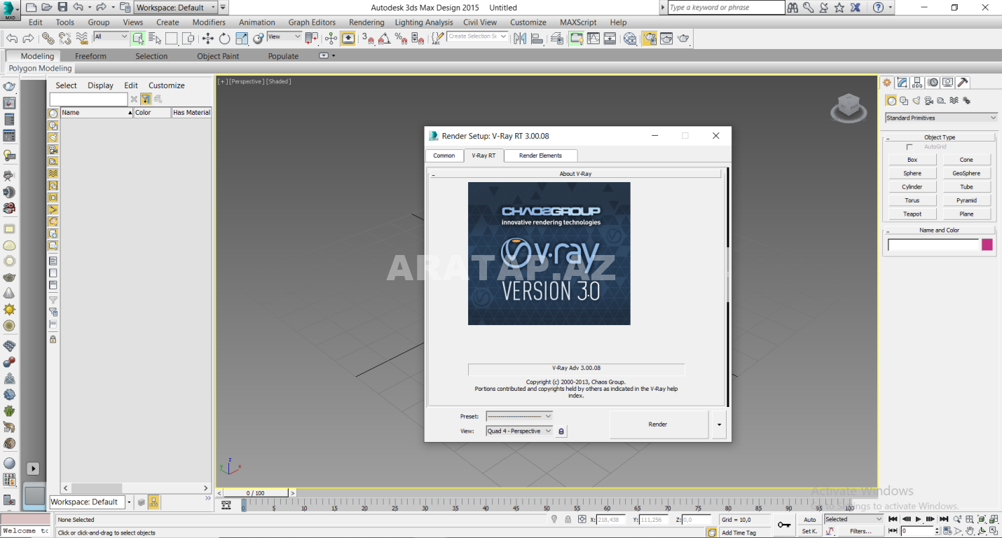
Task: Open the key filter Selected dropdown
Action: tap(853, 519)
